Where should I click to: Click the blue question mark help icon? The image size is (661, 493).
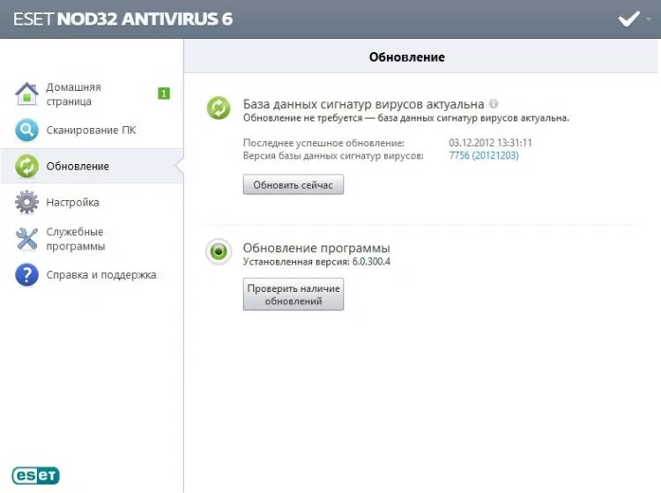26,274
